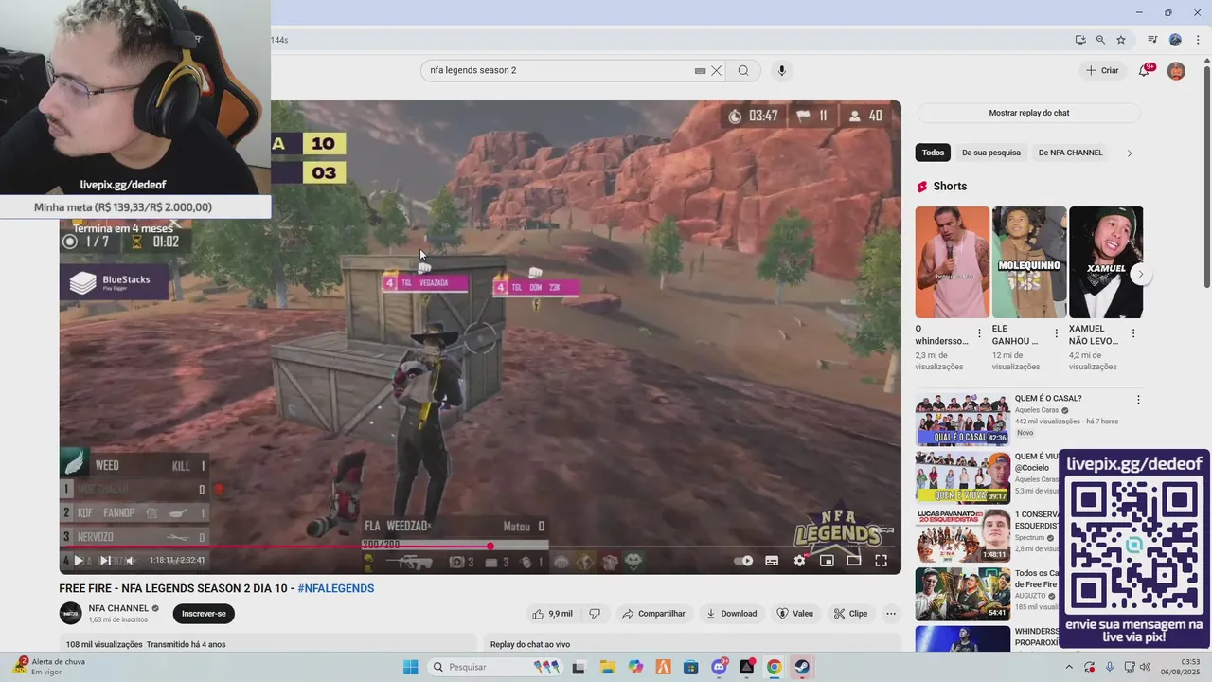Viewport: 1212px width, 682px height.
Task: Open the Lucas Pavanato video thumbnail
Action: [x=962, y=535]
